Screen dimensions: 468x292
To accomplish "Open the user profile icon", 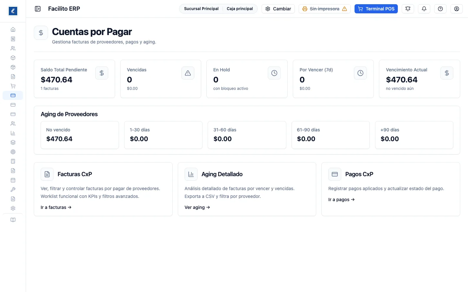I will tap(457, 9).
